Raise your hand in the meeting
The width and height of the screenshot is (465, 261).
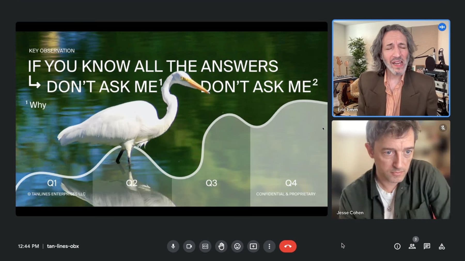click(x=221, y=246)
